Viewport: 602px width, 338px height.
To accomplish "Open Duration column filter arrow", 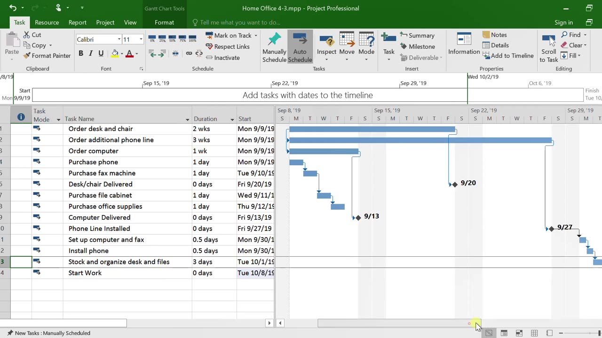I will [x=232, y=119].
